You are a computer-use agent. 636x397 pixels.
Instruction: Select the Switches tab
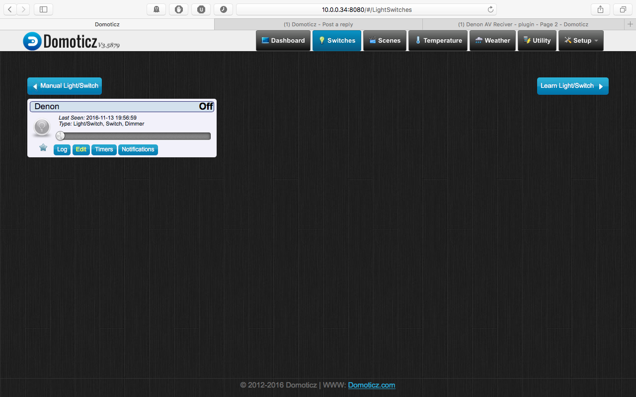[x=337, y=41]
